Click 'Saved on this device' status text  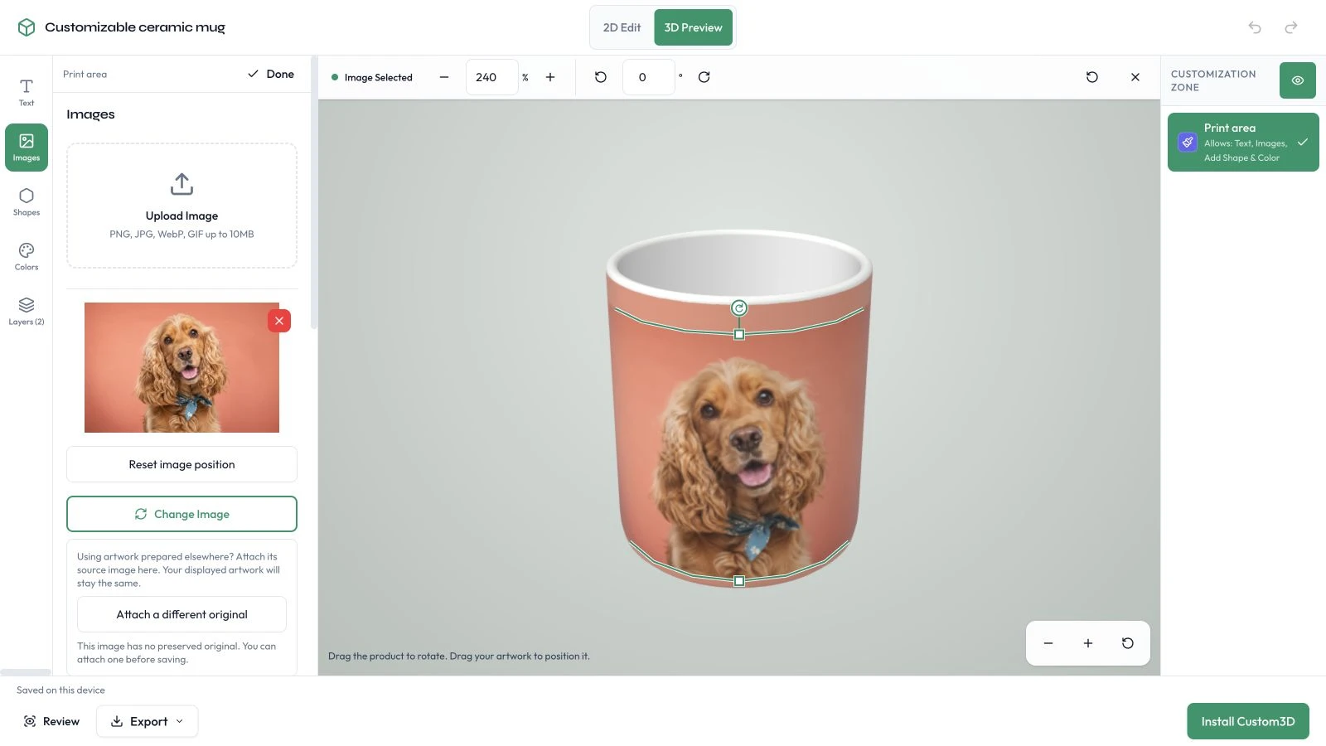pos(60,690)
